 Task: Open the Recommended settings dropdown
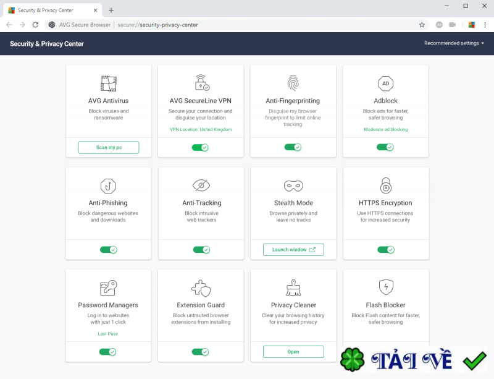(x=454, y=43)
